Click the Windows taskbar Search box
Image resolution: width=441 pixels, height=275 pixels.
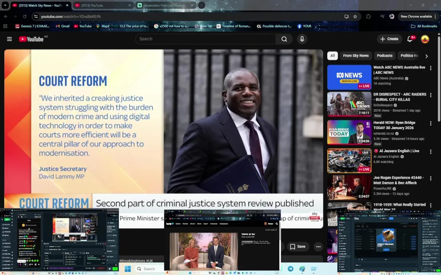[149, 269]
